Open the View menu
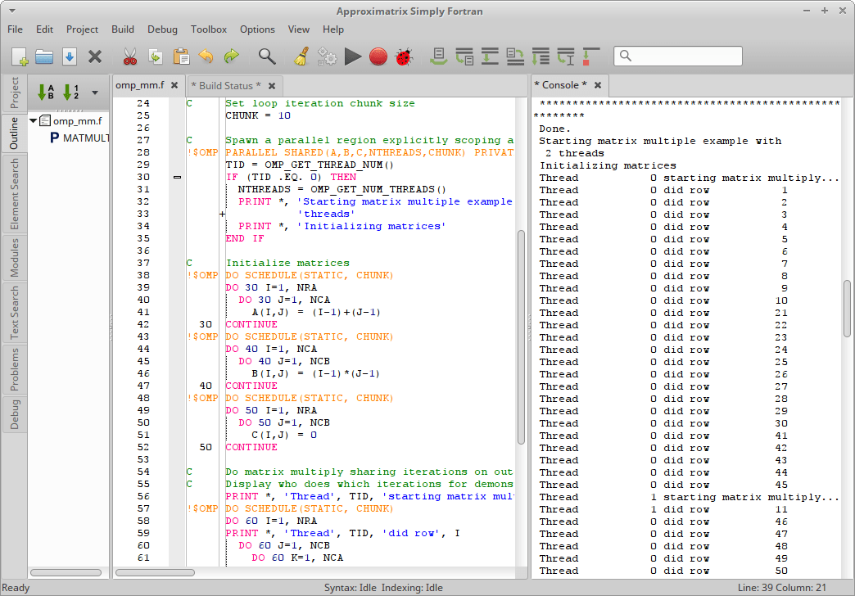 click(299, 29)
